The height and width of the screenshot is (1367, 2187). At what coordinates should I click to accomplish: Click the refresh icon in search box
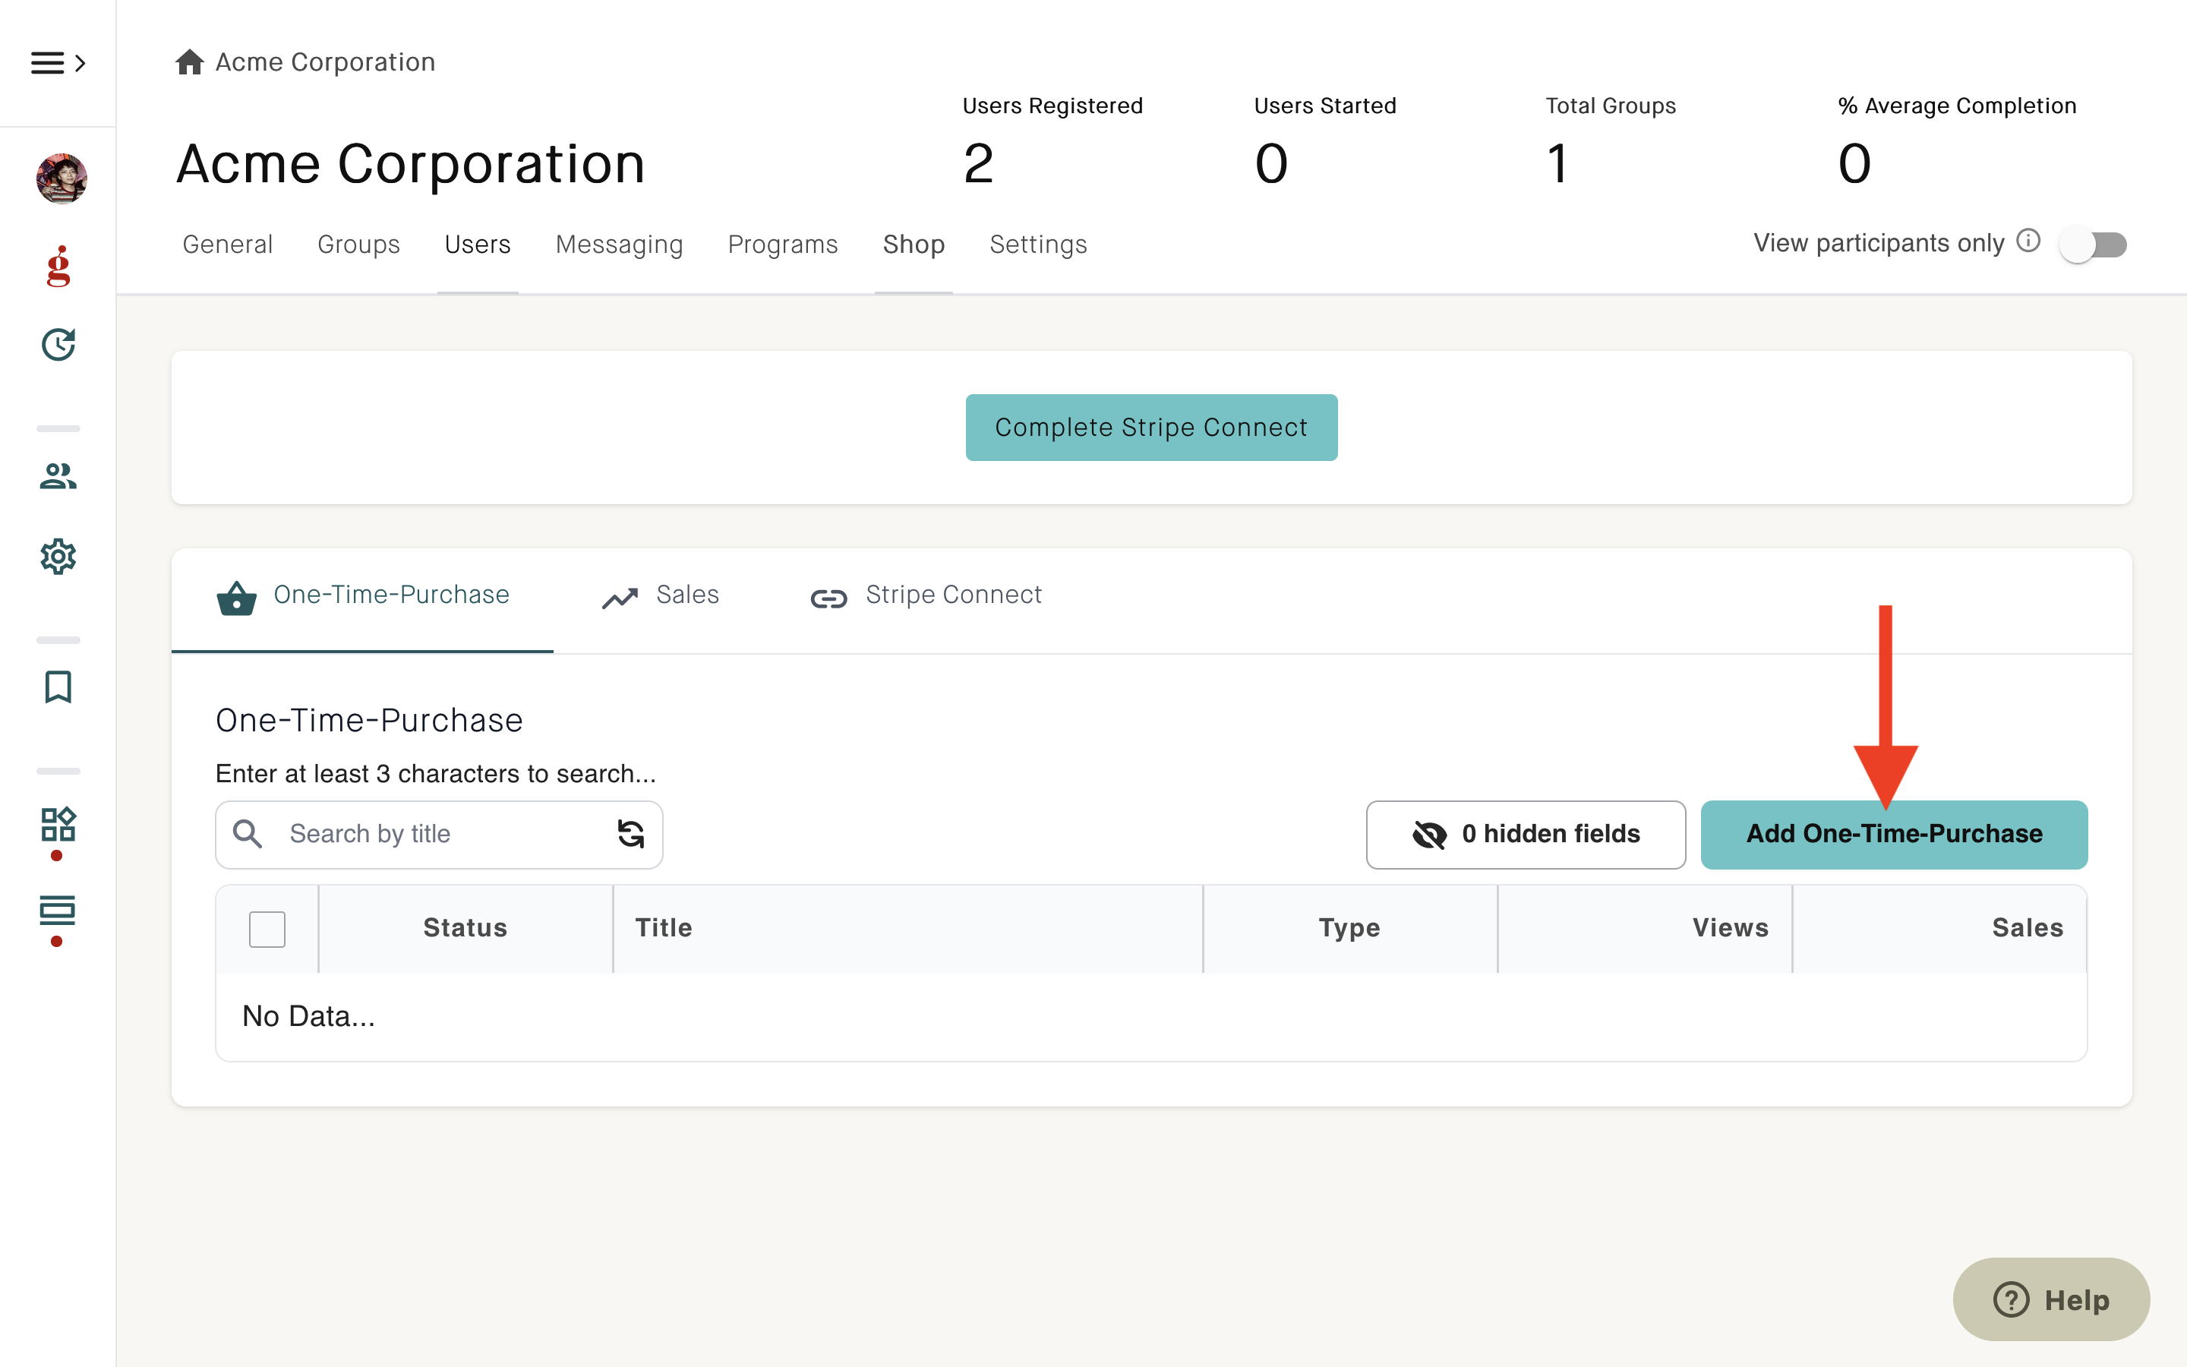point(631,834)
